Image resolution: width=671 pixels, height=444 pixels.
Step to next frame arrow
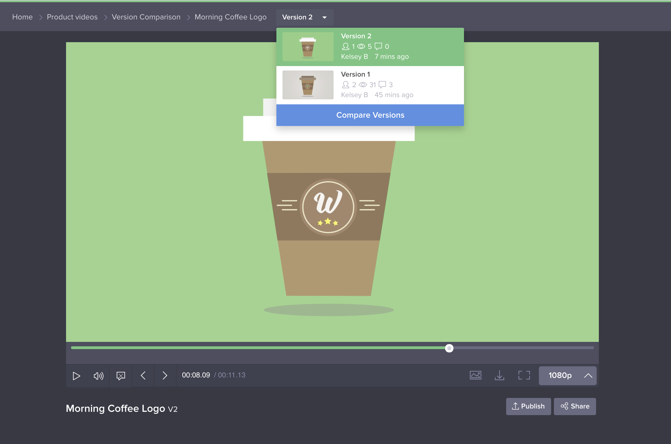pyautogui.click(x=165, y=376)
